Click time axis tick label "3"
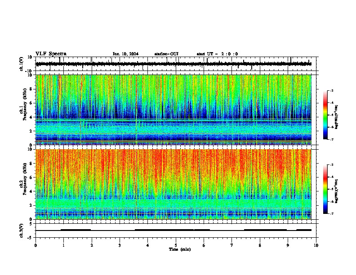Image resolution: width=356 pixels, height=275 pixels. click(x=120, y=245)
